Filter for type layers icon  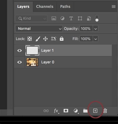[x=71, y=18]
